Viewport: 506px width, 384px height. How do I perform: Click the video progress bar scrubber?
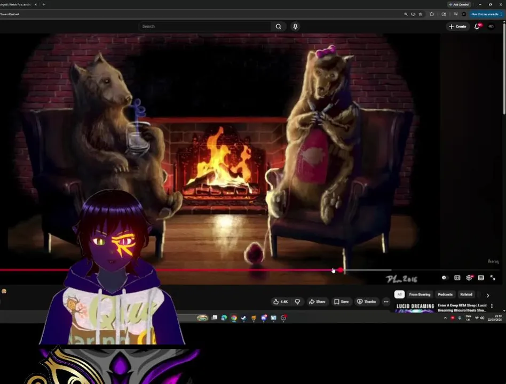tap(340, 270)
